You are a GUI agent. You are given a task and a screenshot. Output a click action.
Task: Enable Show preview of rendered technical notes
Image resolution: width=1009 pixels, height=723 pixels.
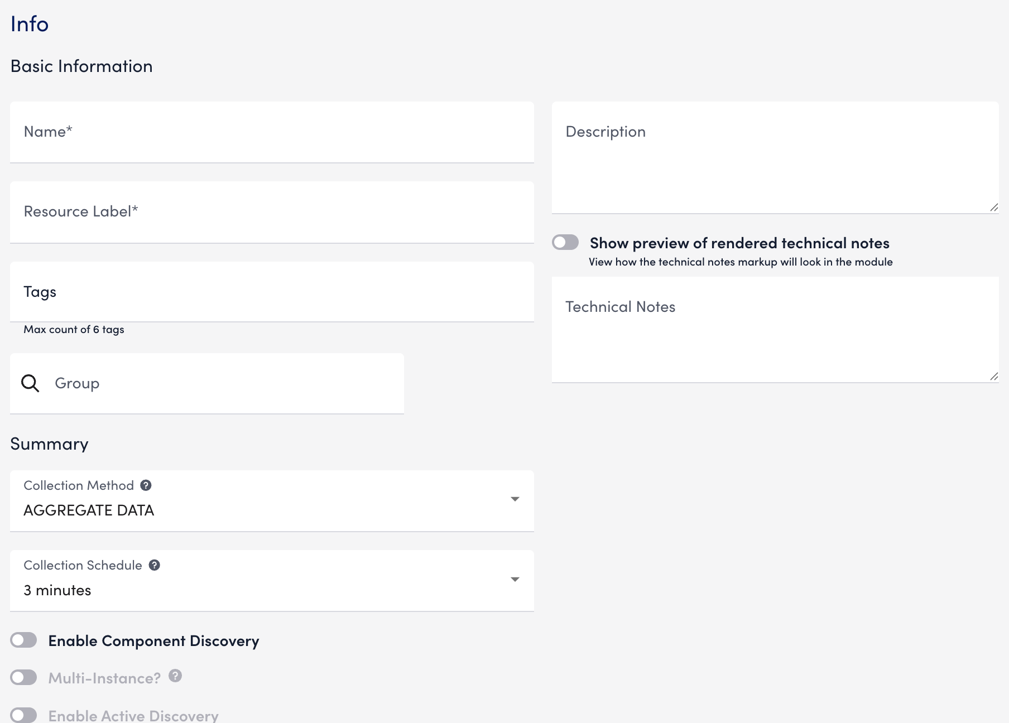pos(565,242)
